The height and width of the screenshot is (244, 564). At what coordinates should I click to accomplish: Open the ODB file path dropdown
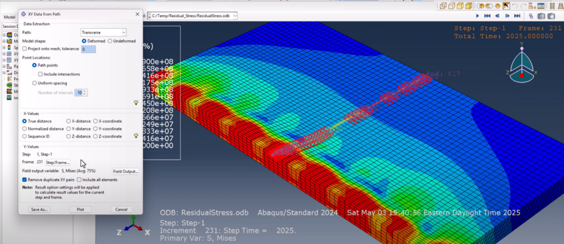235,16
